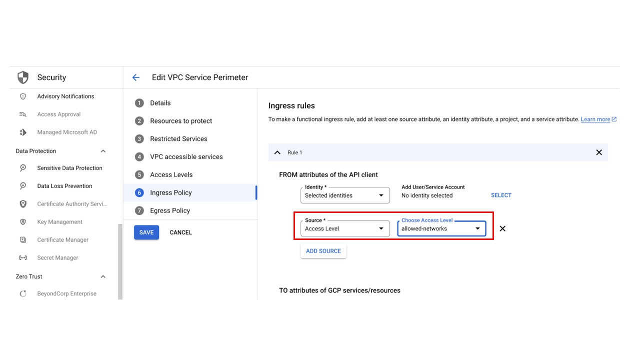Collapse the Data Protection section

(103, 150)
